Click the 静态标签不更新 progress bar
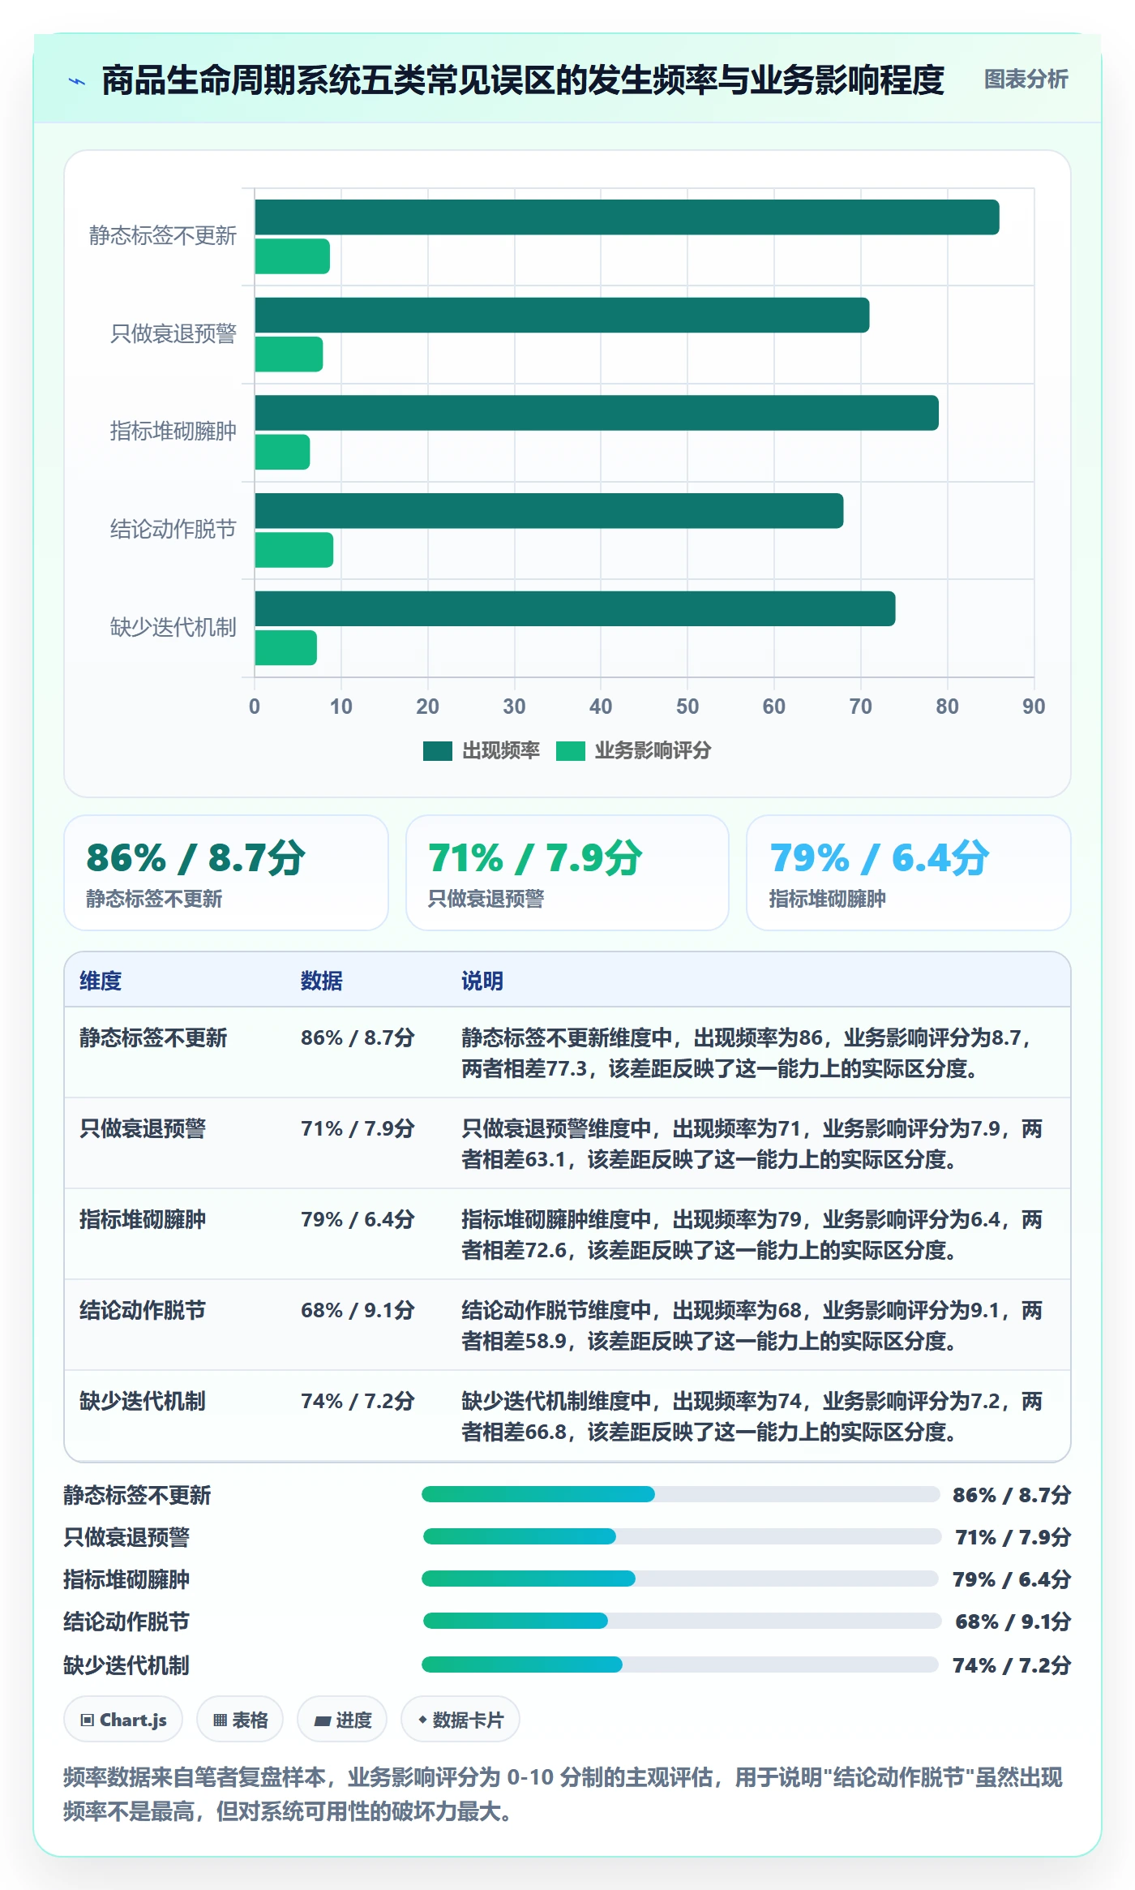This screenshot has width=1135, height=1890. 680,1494
